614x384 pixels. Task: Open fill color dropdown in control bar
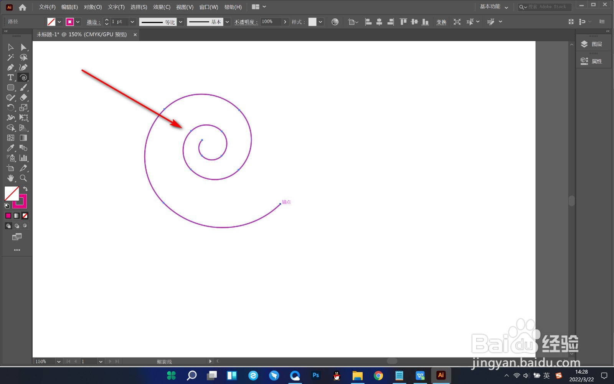pos(59,22)
